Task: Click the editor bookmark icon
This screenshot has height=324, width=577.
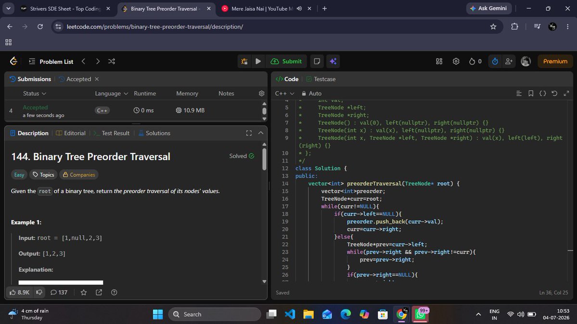Action: pos(531,93)
